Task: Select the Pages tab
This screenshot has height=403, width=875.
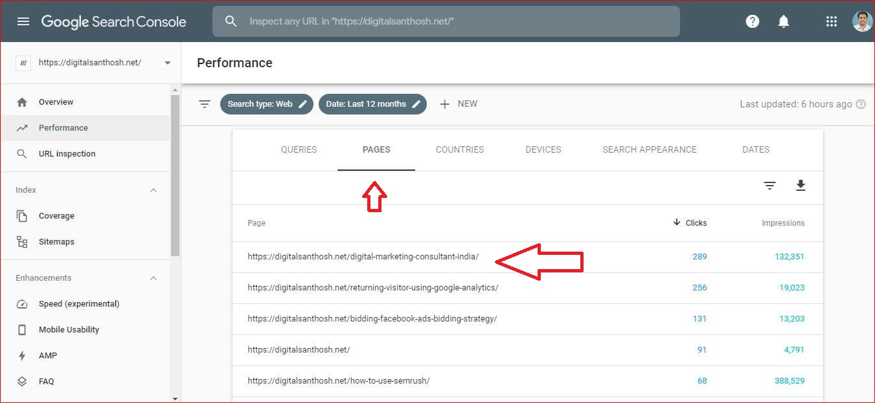Action: [x=376, y=149]
